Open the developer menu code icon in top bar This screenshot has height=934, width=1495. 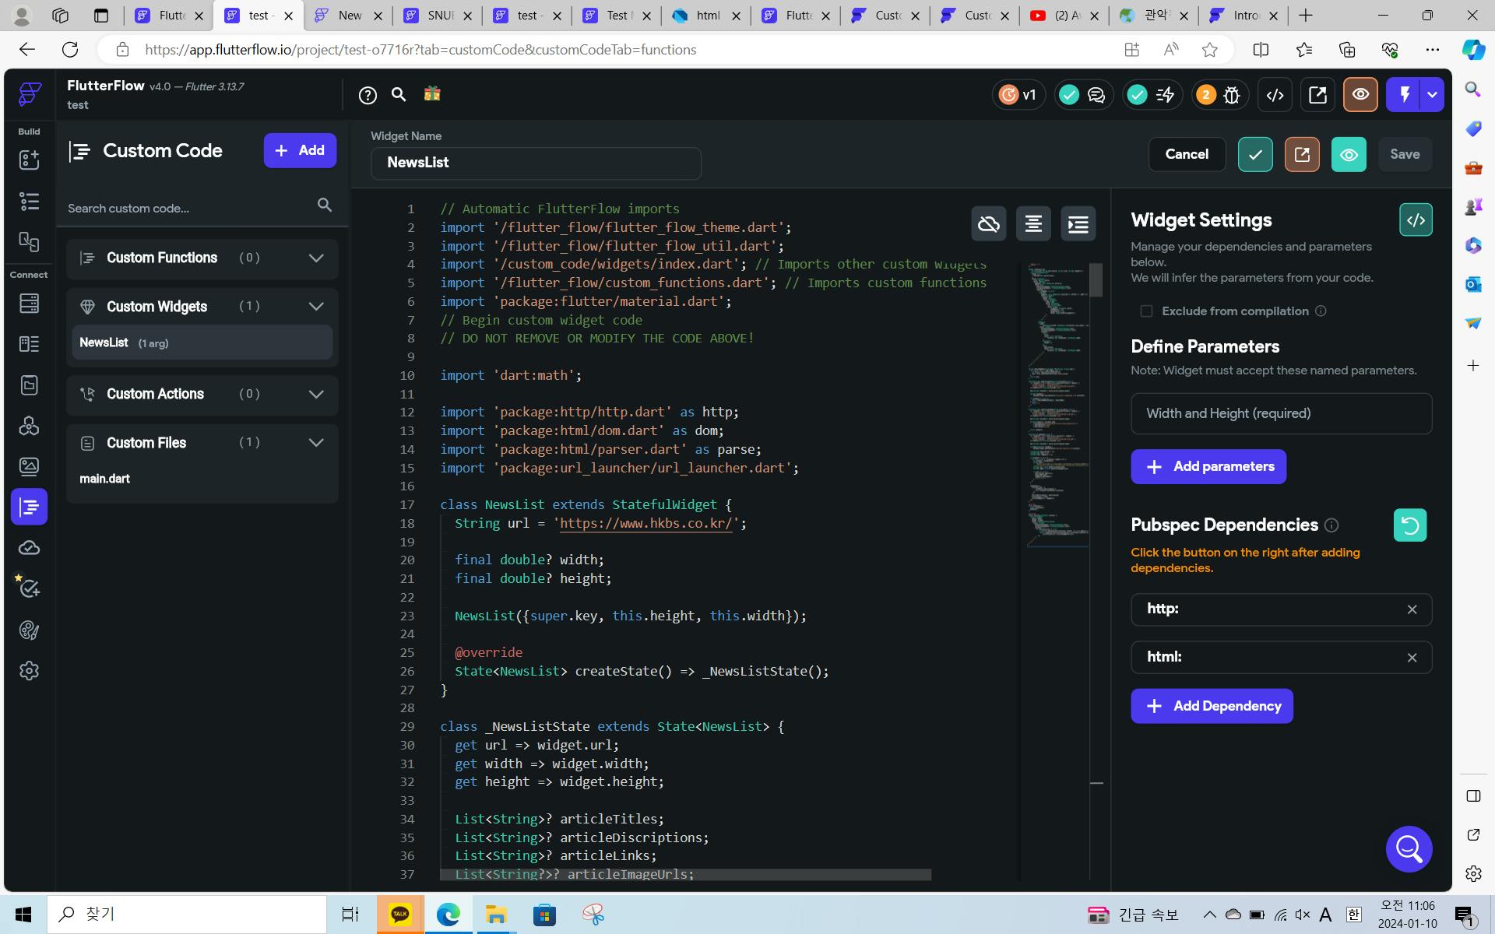1275,95
